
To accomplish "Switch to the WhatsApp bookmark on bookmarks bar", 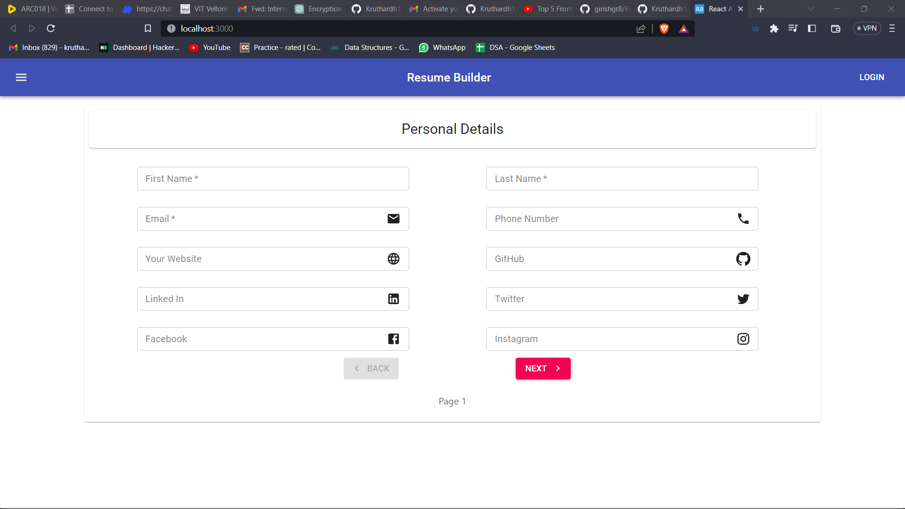I will tap(442, 47).
